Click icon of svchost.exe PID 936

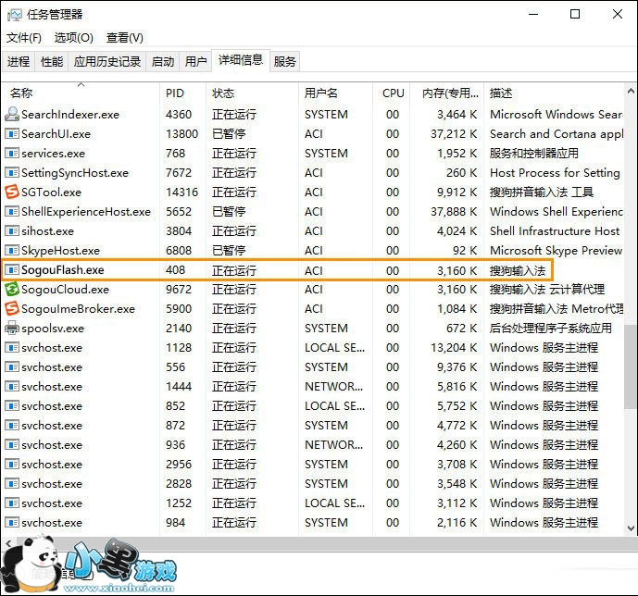click(x=12, y=445)
